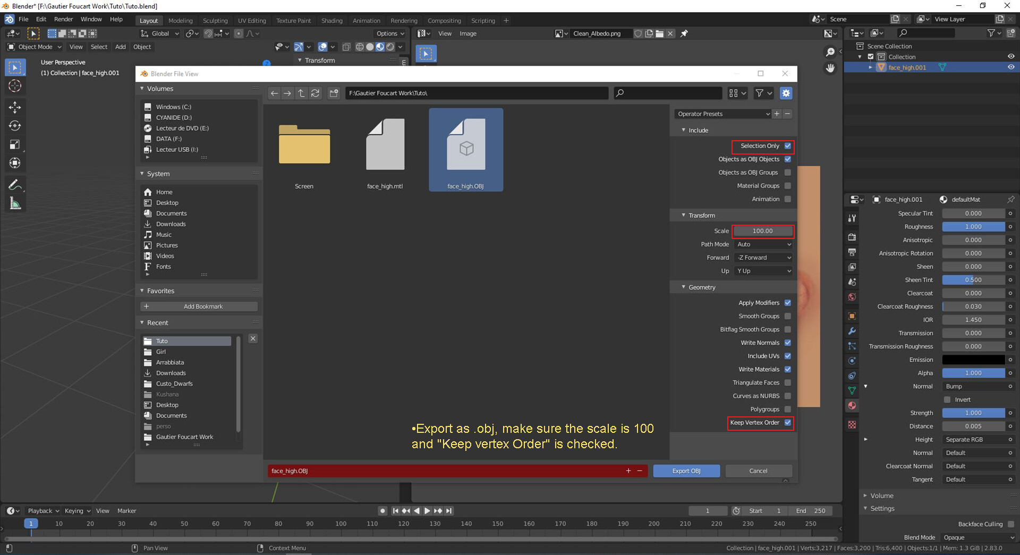Open the Path Mode dropdown set to Auto
Image resolution: width=1020 pixels, height=555 pixels.
click(x=763, y=244)
